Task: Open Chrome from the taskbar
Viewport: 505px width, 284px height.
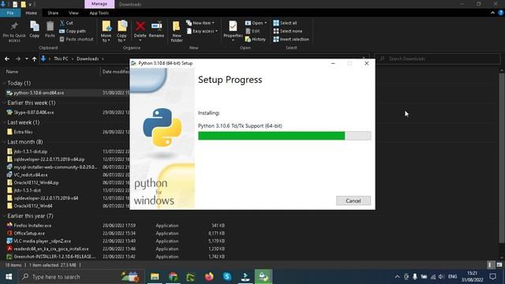Action: click(x=174, y=277)
